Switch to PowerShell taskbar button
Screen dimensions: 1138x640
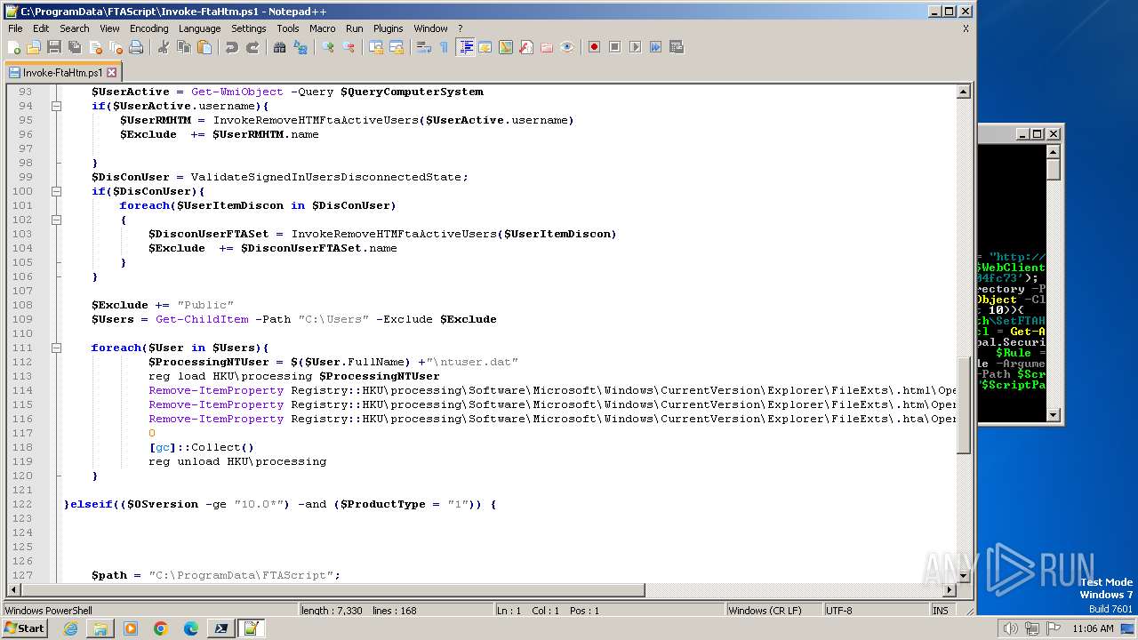(x=221, y=628)
